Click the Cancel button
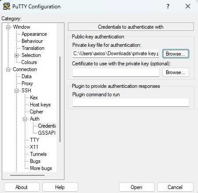This screenshot has height=193, width=198. [175, 187]
